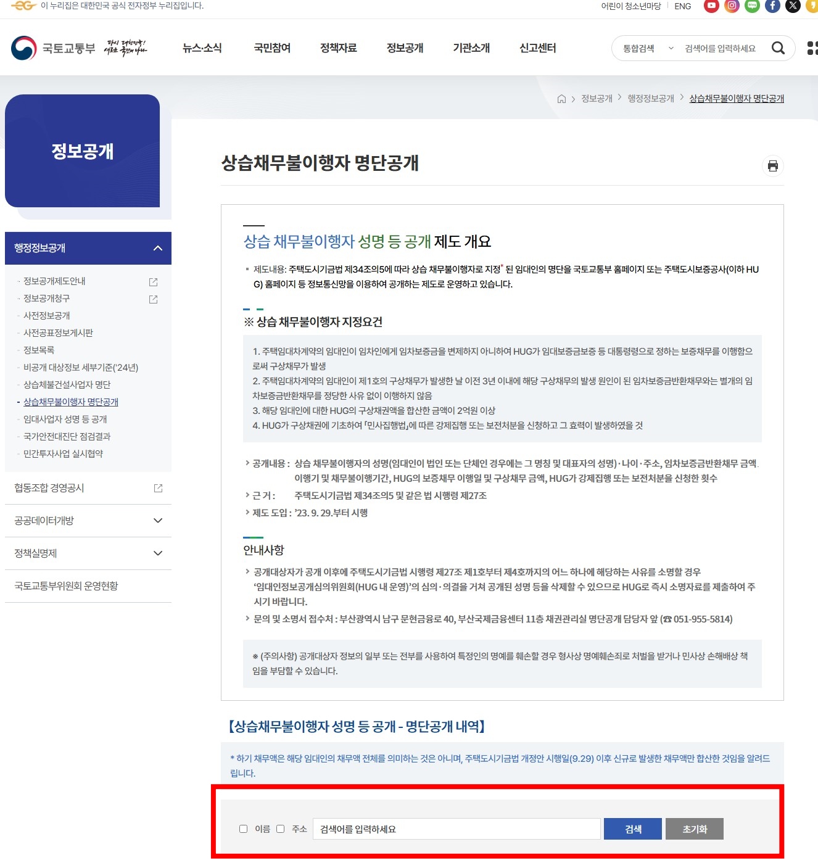Viewport: 818px width, 868px height.
Task: Open 정보공개제도안내 sidebar link
Action: 54,281
